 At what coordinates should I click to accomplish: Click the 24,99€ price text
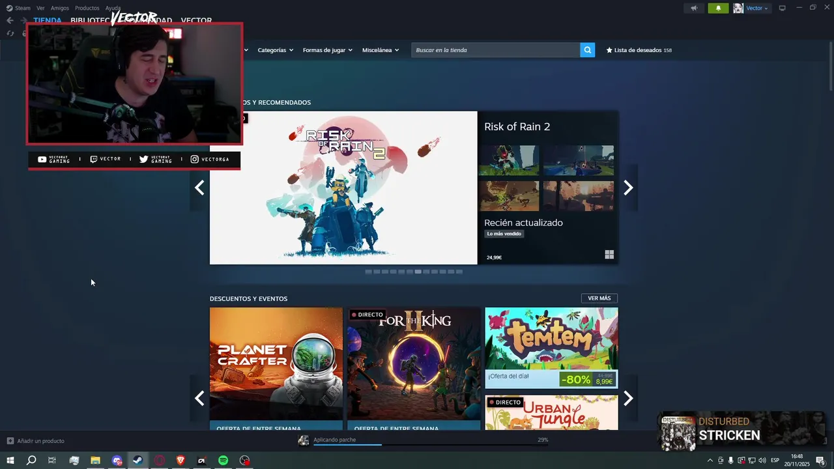(x=494, y=257)
